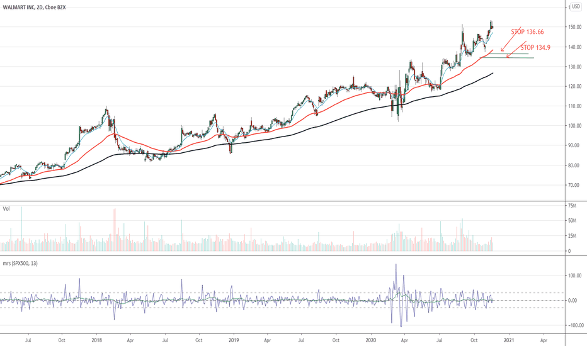This screenshot has height=346, width=587.
Task: Click the 90.00 price axis label
Action: [x=574, y=145]
